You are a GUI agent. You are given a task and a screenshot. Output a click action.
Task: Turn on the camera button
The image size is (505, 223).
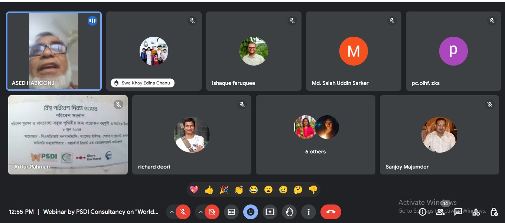[212, 212]
